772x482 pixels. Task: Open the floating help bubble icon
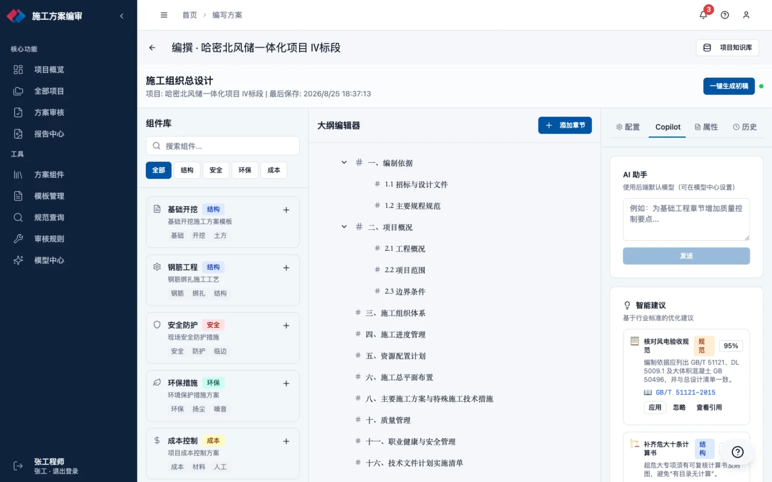tap(737, 452)
